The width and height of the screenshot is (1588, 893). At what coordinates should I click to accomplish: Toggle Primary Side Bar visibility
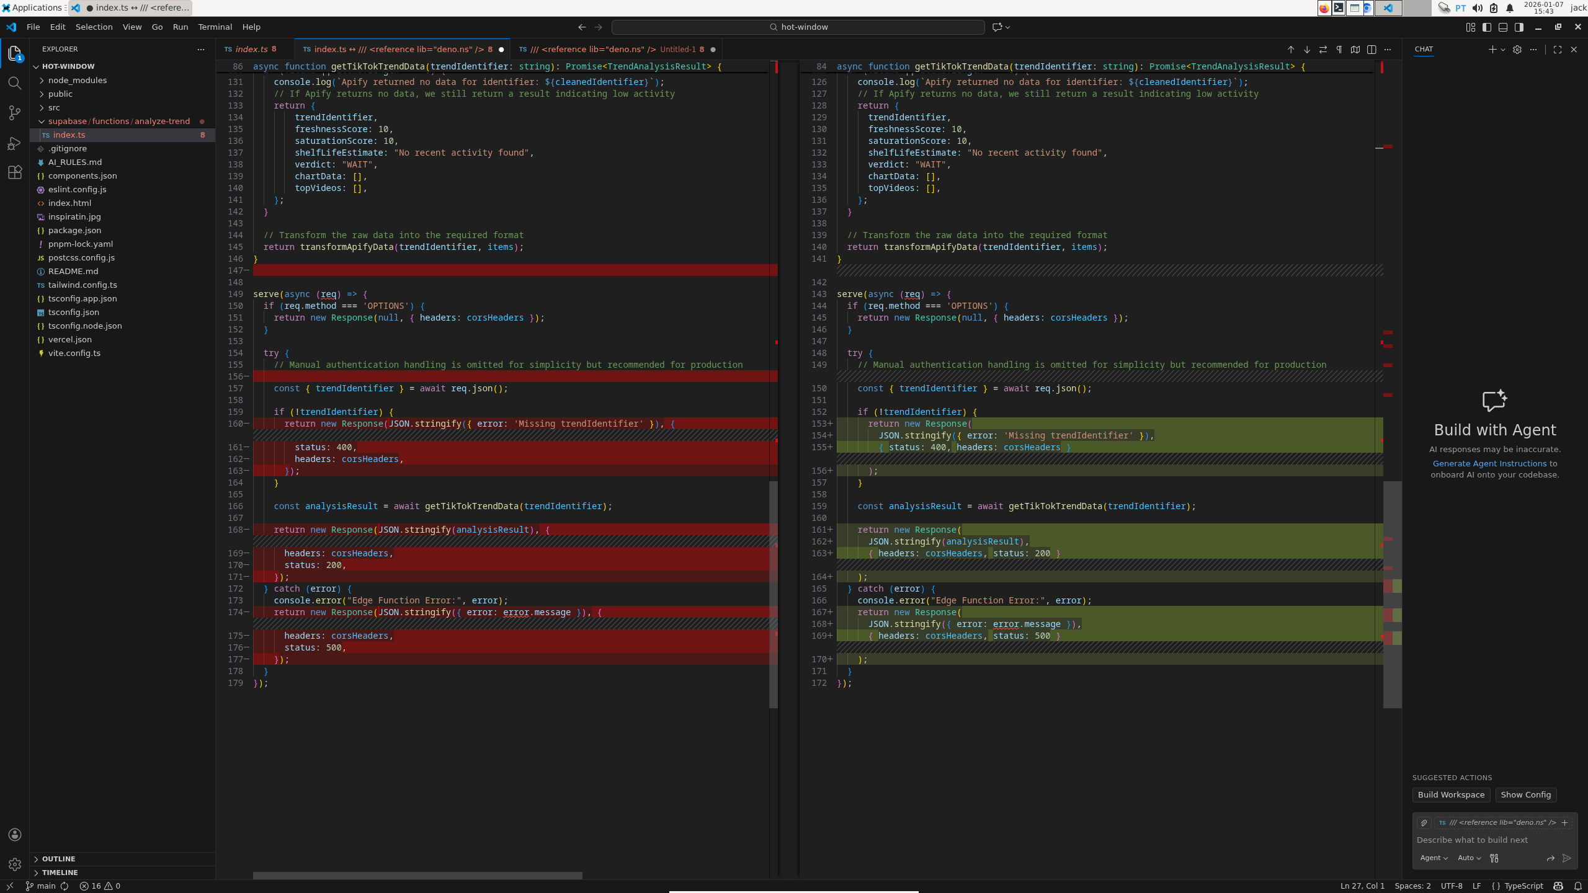(x=1487, y=27)
